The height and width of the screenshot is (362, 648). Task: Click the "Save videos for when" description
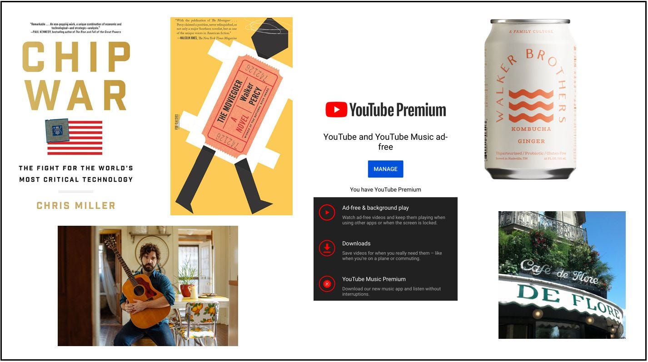pos(392,256)
